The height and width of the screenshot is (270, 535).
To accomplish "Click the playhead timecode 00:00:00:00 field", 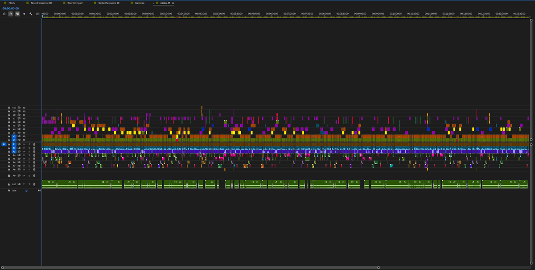I will tap(10, 8).
